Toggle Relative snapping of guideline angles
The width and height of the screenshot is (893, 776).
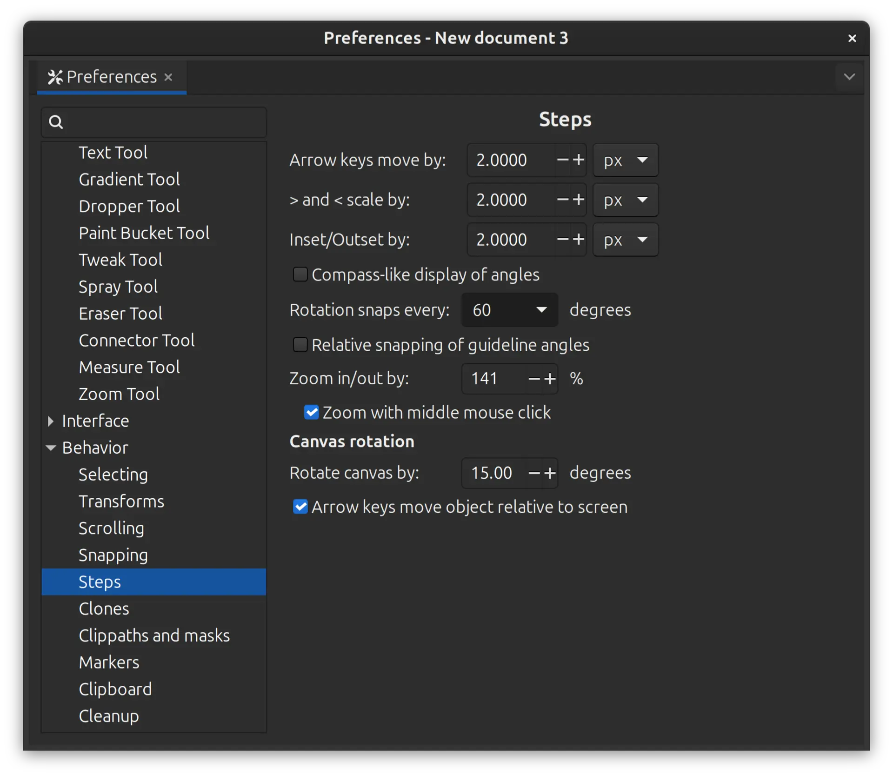(300, 345)
